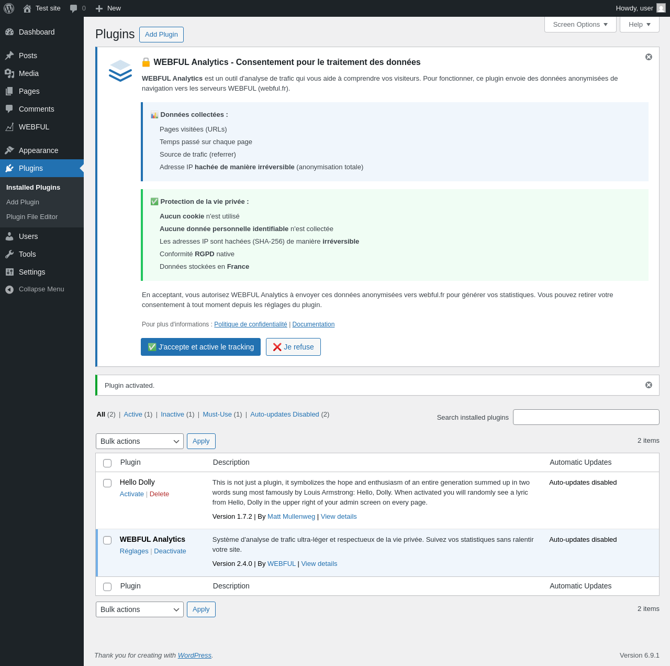Open Plugin File Editor submenu item
The image size is (670, 666).
(x=32, y=217)
